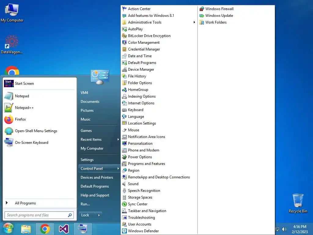Click the HomeGroup icon
This screenshot has height=235, width=313.
click(124, 90)
